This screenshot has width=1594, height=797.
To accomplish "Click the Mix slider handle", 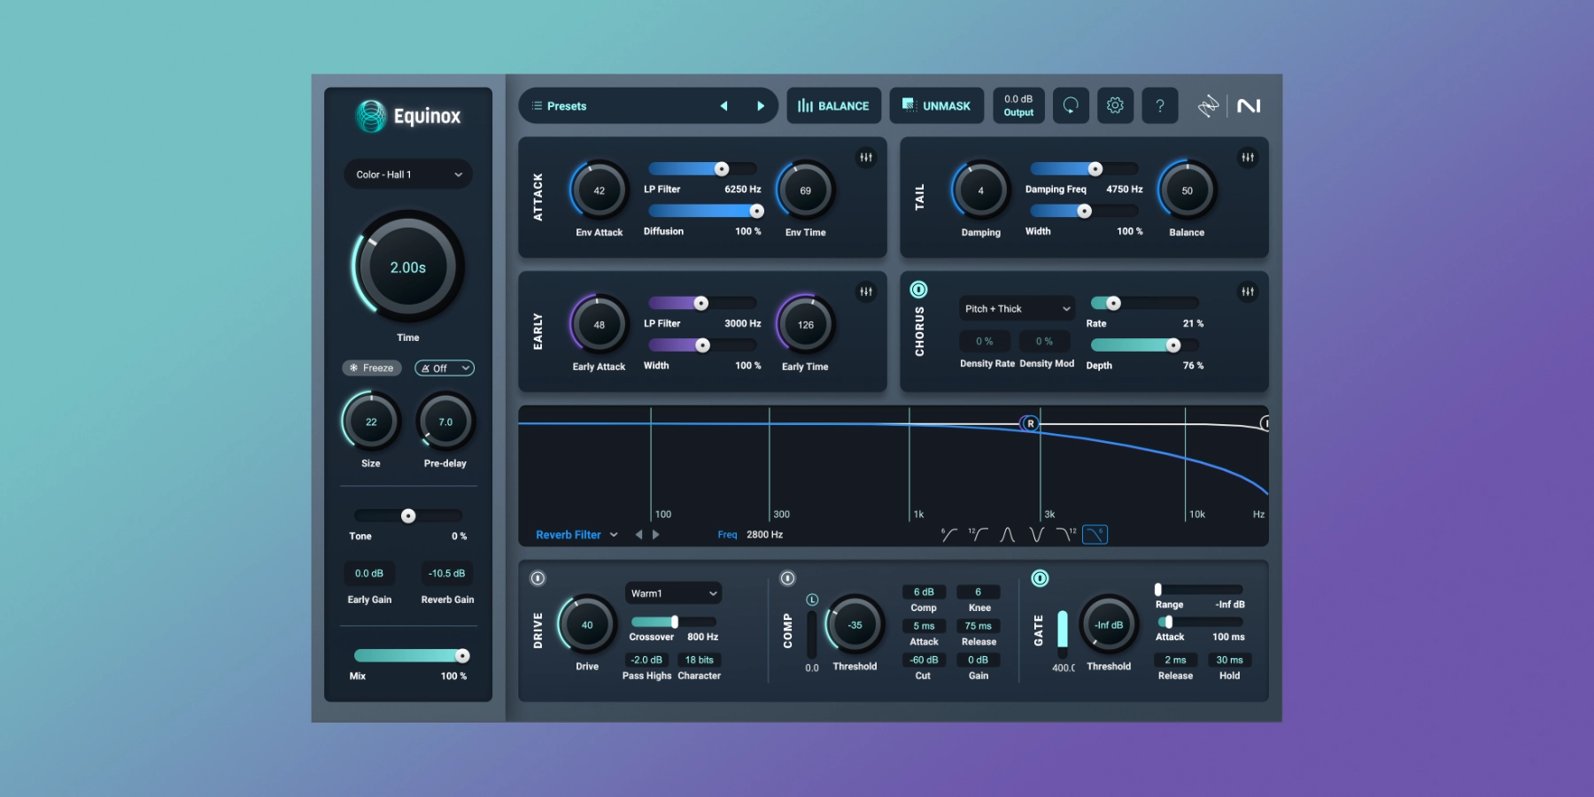I will click(x=462, y=656).
